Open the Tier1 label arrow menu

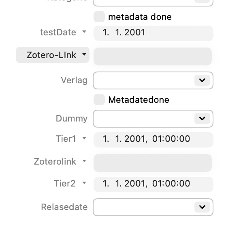coord(84,138)
